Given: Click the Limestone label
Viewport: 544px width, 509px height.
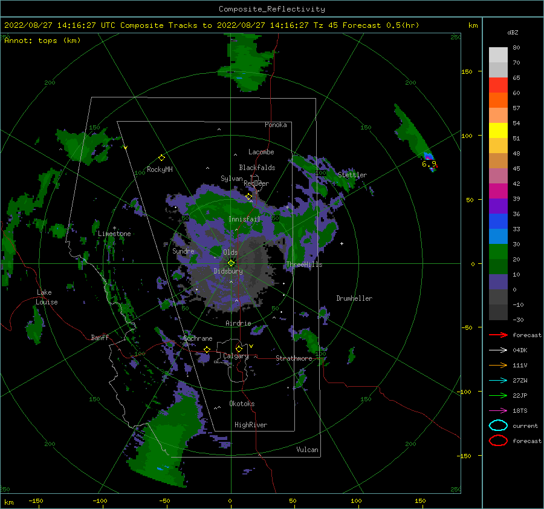Looking at the screenshot, I should point(114,234).
